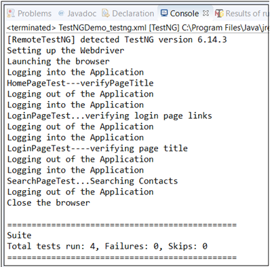Viewport: 272px width, 267px height.
Task: Click the TestNG results tab icon
Action: click(x=219, y=14)
